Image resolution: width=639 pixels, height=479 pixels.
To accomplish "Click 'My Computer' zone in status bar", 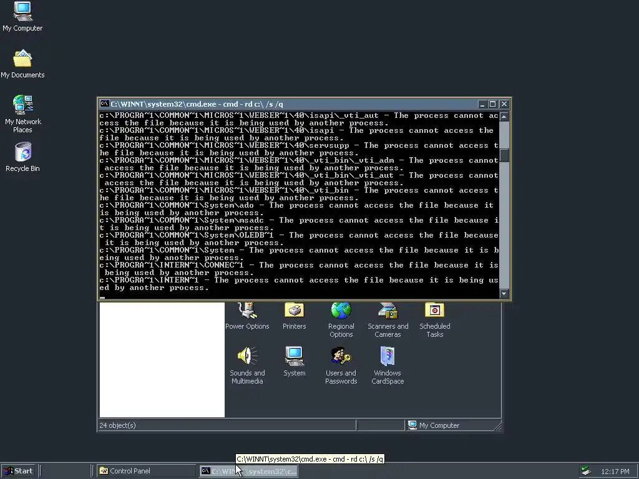I will tap(439, 425).
